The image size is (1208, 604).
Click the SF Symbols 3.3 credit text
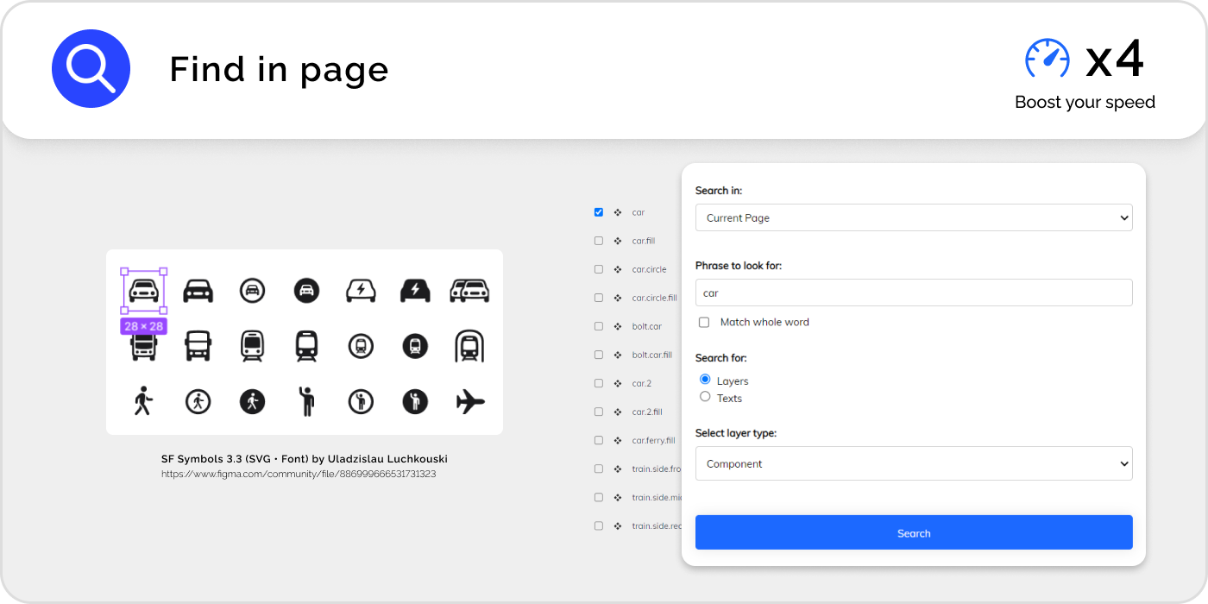(x=305, y=459)
